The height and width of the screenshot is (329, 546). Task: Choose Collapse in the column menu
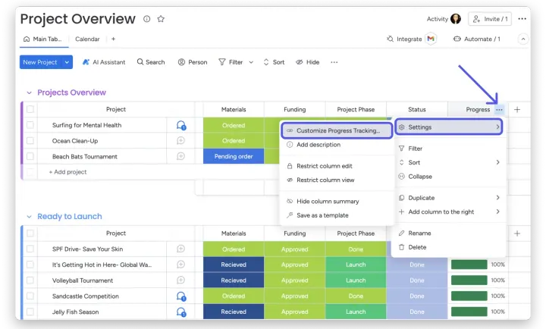pyautogui.click(x=449, y=177)
